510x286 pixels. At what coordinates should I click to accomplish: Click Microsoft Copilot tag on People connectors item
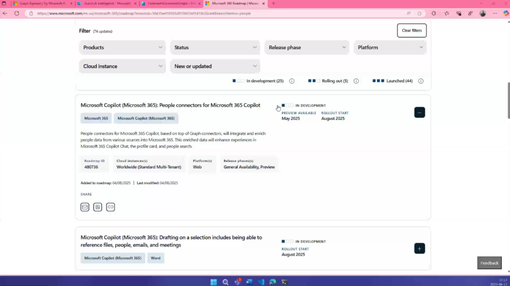coord(146,118)
